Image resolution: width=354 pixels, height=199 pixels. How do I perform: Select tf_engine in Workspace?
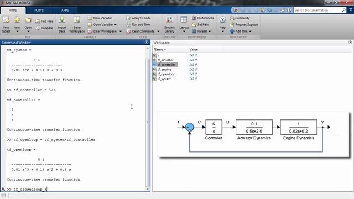tap(164, 70)
